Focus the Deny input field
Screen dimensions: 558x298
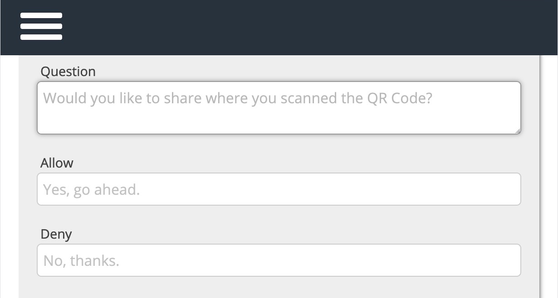279,260
